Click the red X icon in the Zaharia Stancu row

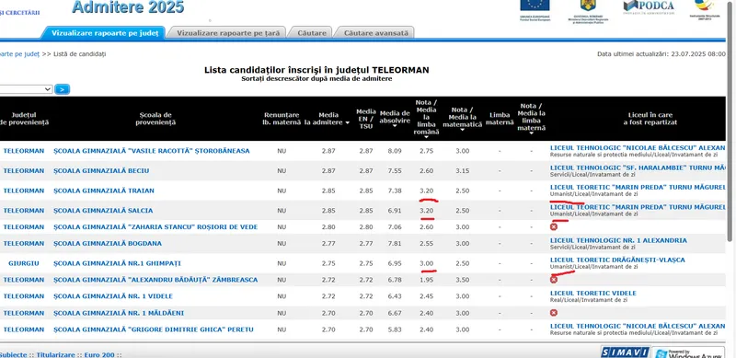click(554, 227)
